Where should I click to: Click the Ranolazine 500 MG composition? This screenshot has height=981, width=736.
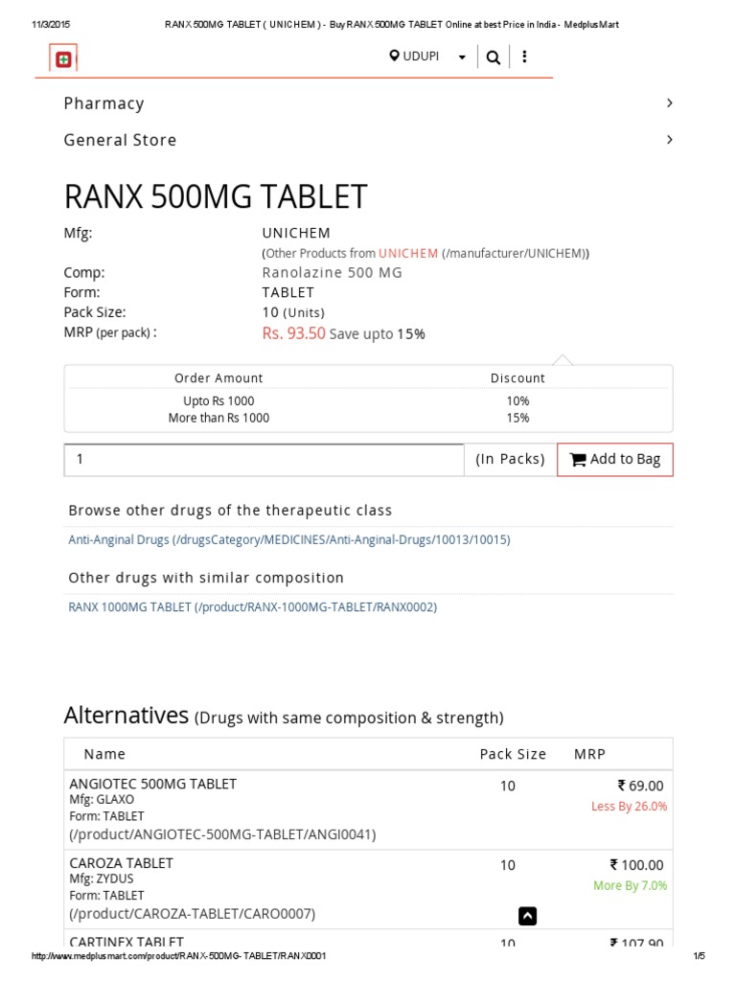point(333,273)
